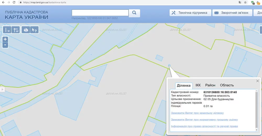This screenshot has height=136, width=262.
Task: Select cadastral number 6310136600:16:003:0140
Action: pos(220,92)
